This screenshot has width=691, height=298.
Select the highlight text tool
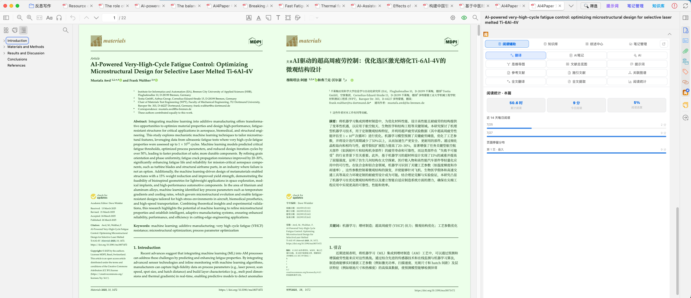tap(249, 18)
